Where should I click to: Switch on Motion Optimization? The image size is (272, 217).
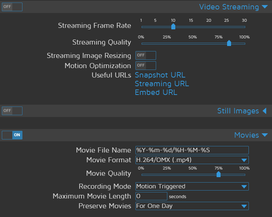point(146,66)
